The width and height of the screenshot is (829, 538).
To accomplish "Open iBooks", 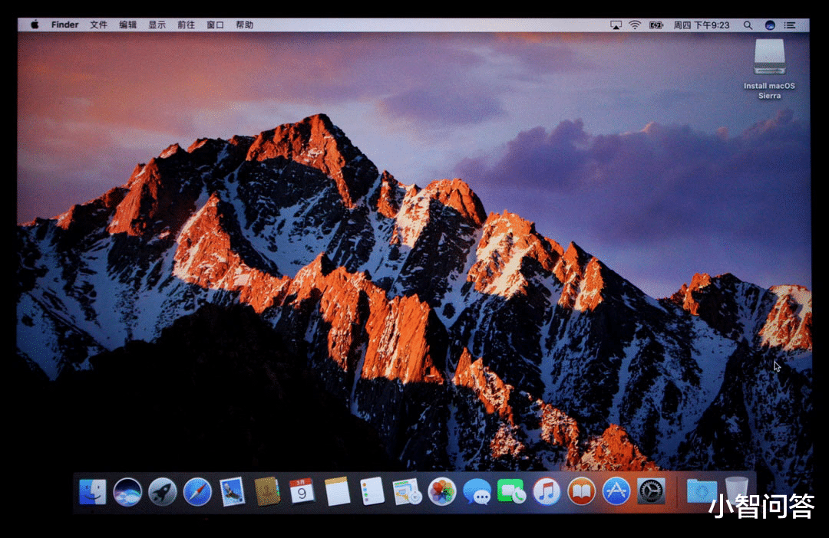I will point(580,494).
